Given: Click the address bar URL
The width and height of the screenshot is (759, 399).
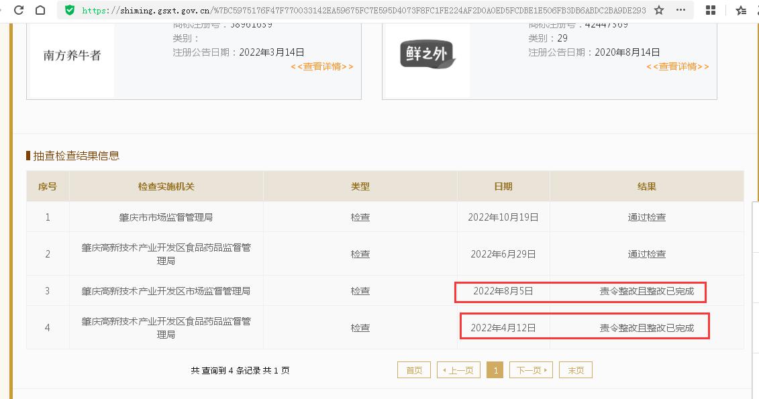Looking at the screenshot, I should click(362, 11).
